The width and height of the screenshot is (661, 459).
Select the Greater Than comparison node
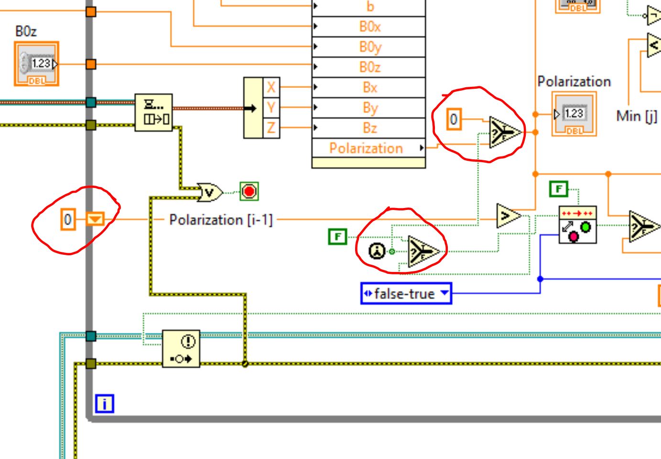pos(509,216)
